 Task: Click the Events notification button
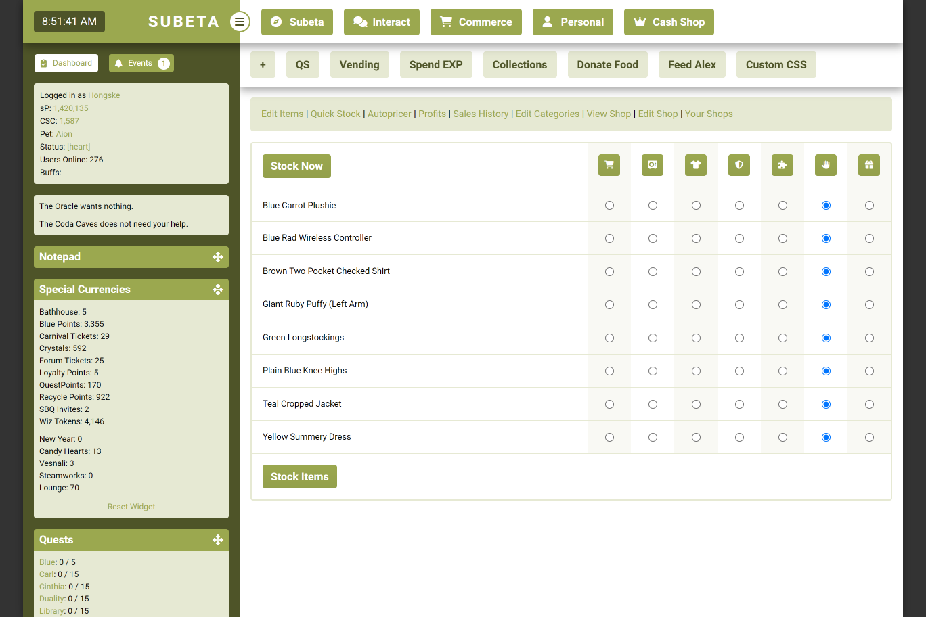(141, 63)
